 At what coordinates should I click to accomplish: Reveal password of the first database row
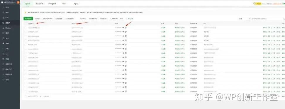coord(123,28)
